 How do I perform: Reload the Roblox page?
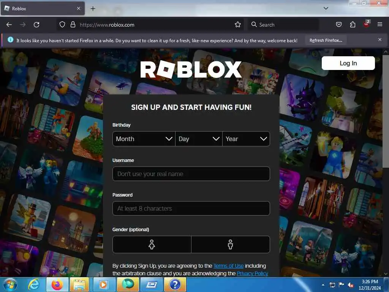pos(36,25)
